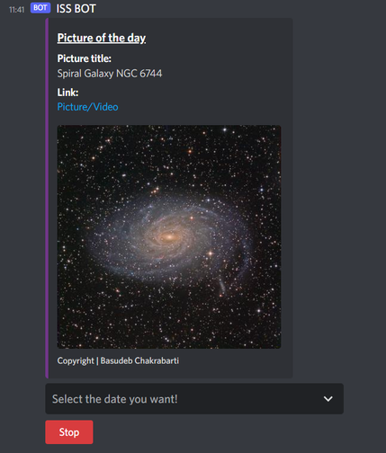Image resolution: width=386 pixels, height=453 pixels.
Task: Select the 'Spiral Galaxy NGC 6744' title text
Action: pos(110,74)
